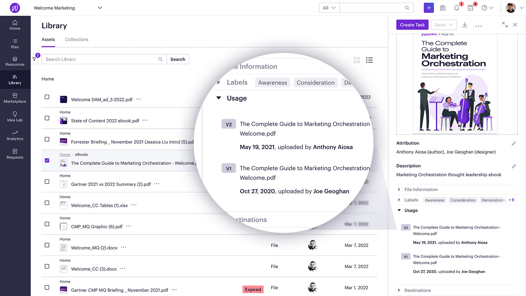The width and height of the screenshot is (526, 296).
Task: Select the V2 version entry in Usage
Action: coord(406,228)
